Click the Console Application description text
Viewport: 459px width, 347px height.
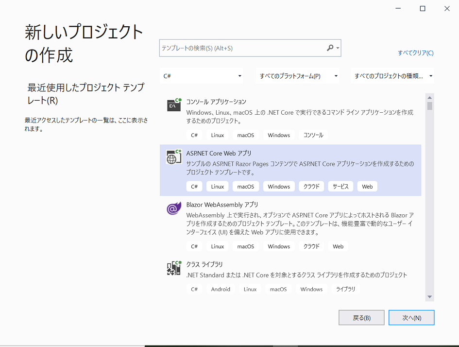(x=300, y=117)
